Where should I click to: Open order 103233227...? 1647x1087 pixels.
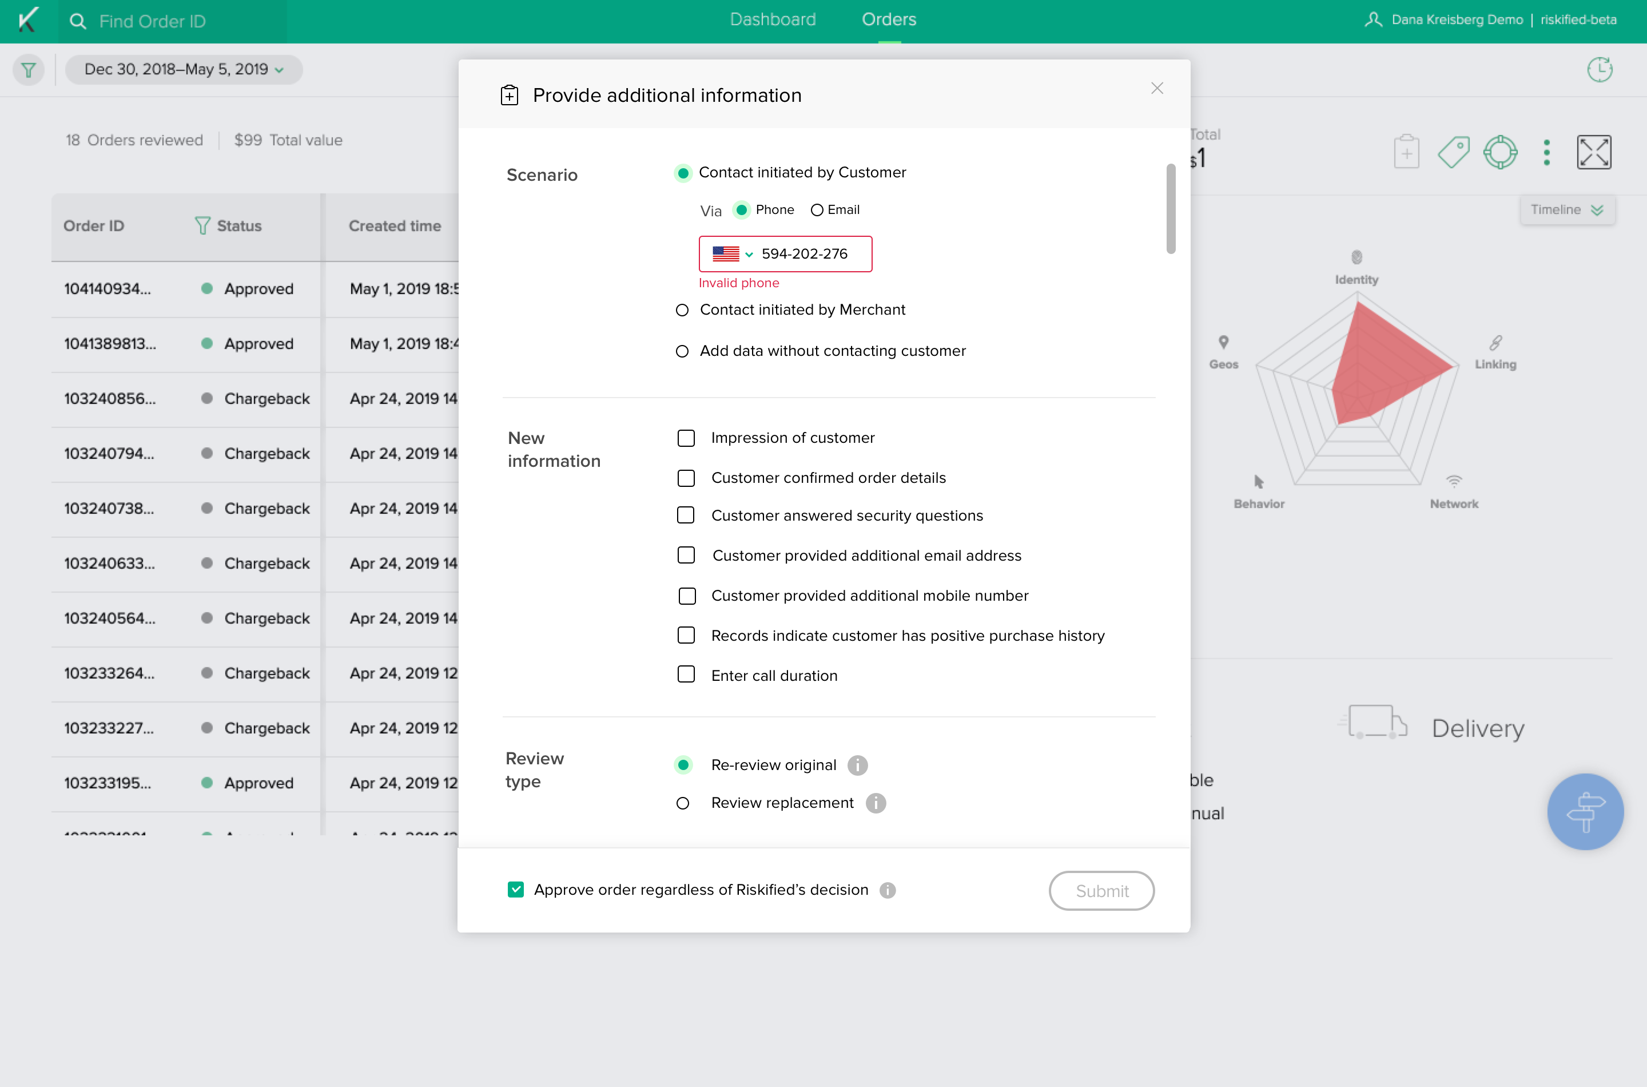[x=109, y=728]
